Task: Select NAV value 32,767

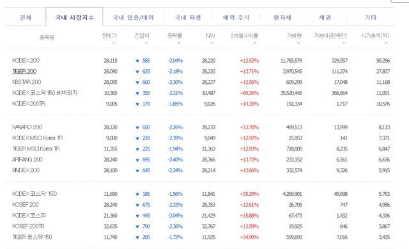Action: pyautogui.click(x=208, y=226)
